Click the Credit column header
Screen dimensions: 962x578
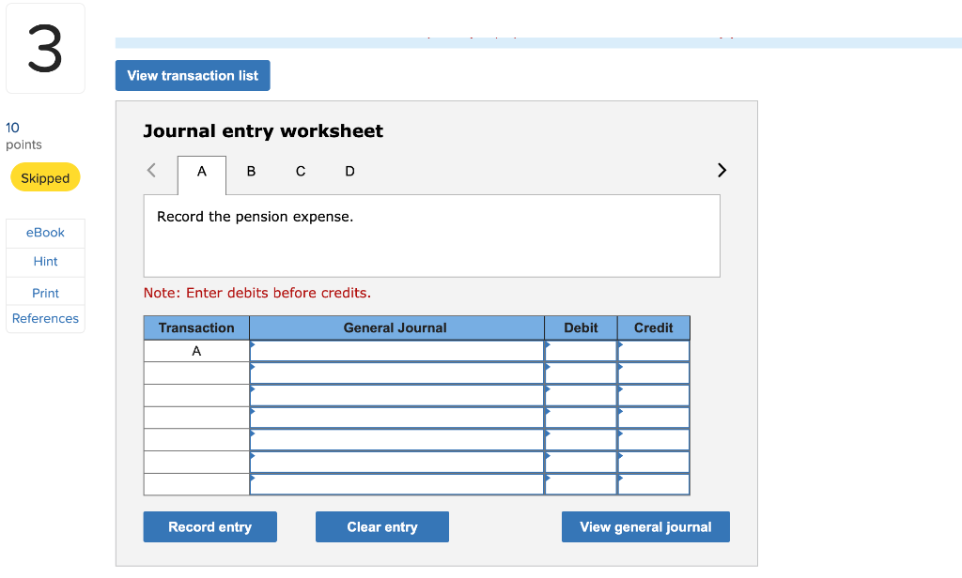click(654, 327)
